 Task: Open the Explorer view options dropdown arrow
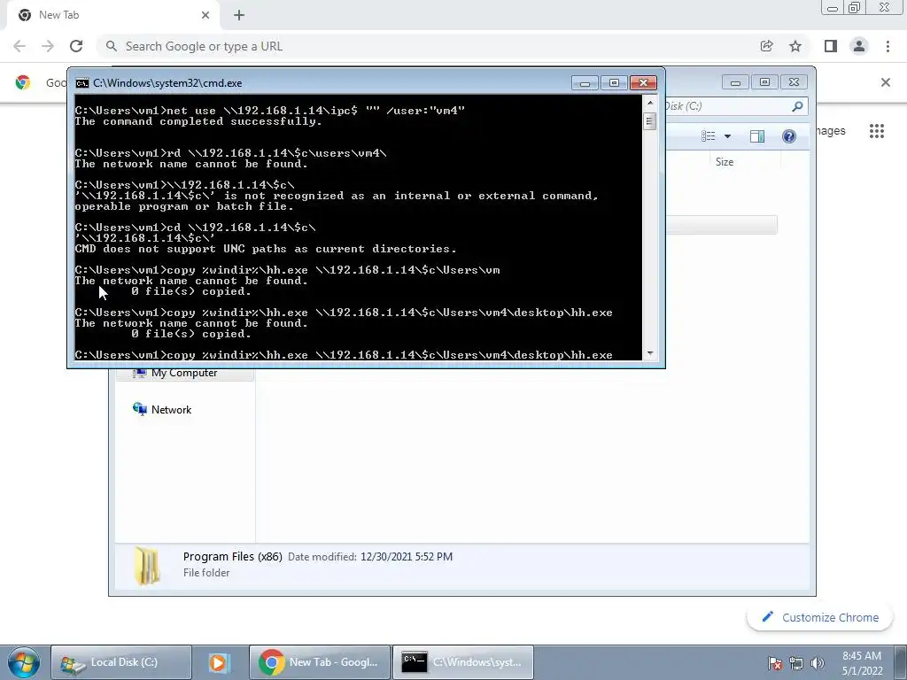click(x=728, y=136)
